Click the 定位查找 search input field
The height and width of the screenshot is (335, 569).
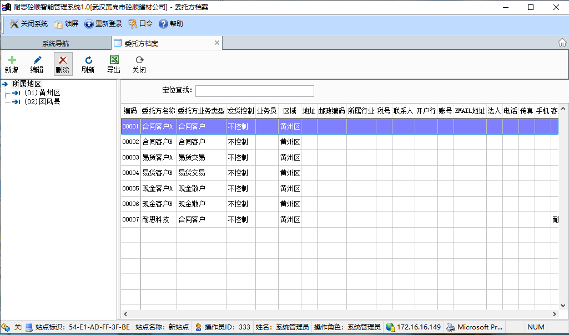[254, 91]
